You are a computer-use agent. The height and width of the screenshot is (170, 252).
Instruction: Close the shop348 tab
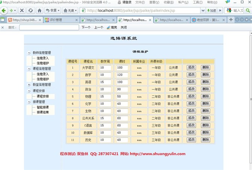40,20
